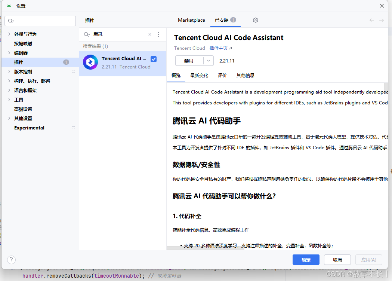
Task: Close the 设置 dialog window
Action: [382, 6]
